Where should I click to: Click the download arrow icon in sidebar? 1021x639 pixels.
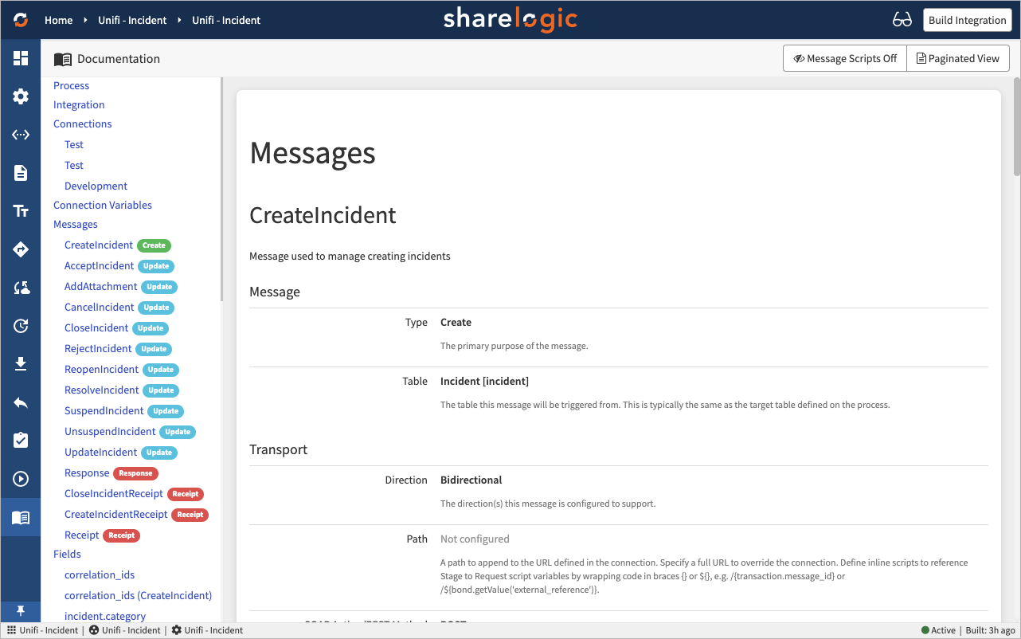(x=21, y=364)
